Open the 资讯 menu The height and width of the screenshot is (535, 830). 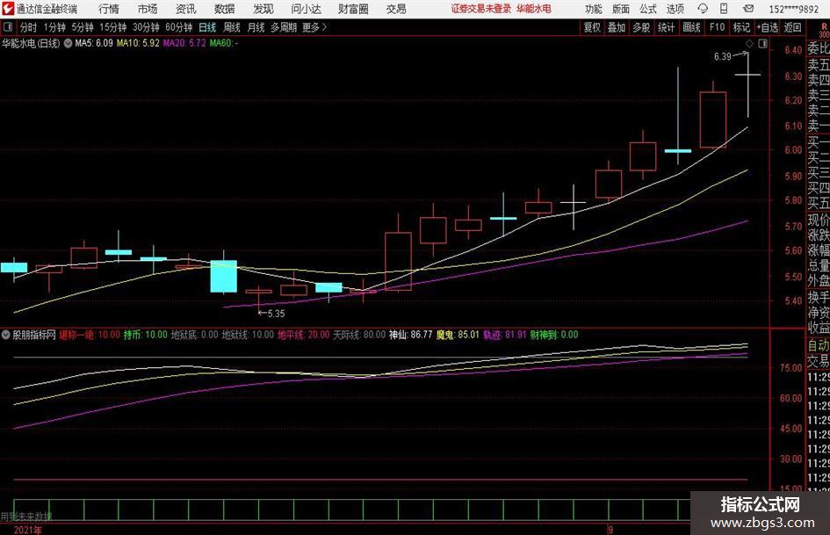186,9
